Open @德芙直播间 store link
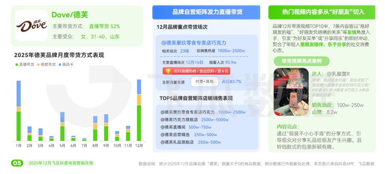This screenshot has width=385, height=174. pos(173,127)
